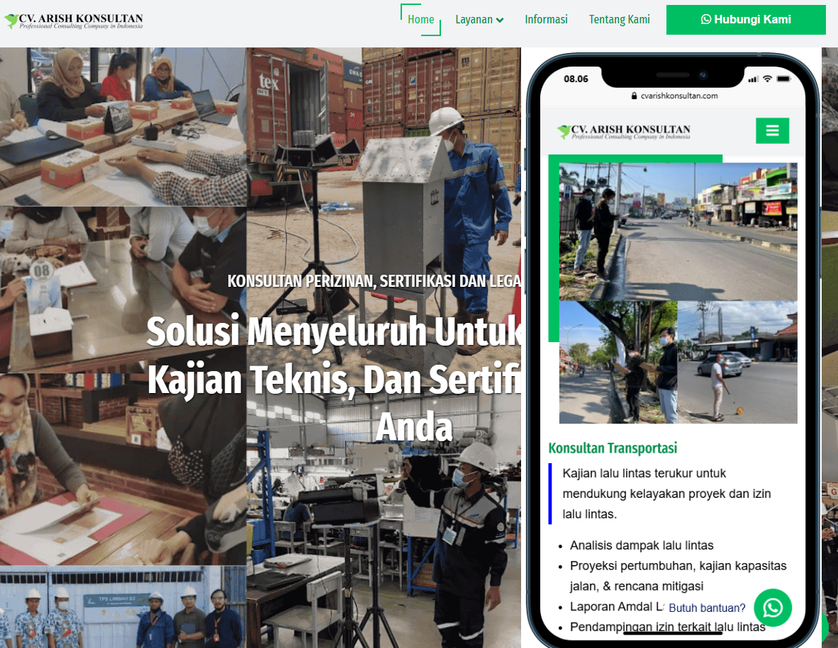The width and height of the screenshot is (838, 648).
Task: Click the battery icon in the mockup status bar
Action: 783,79
